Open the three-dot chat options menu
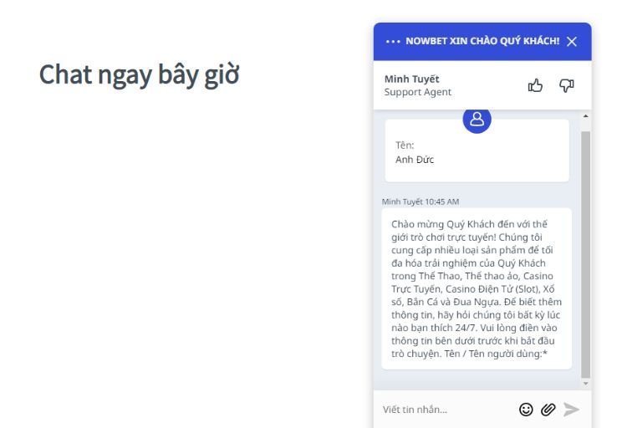This screenshot has width=627, height=428. pyautogui.click(x=393, y=42)
